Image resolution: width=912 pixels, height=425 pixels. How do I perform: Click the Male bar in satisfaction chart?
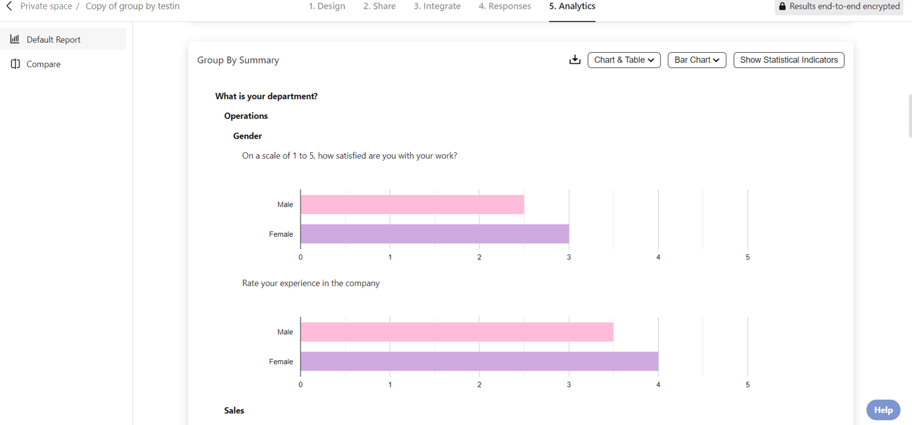pyautogui.click(x=412, y=205)
